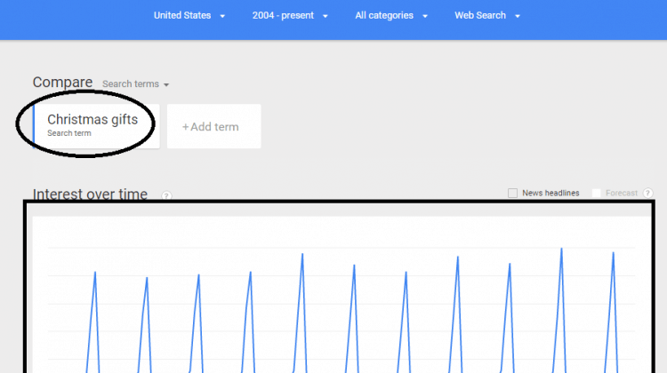This screenshot has width=667, height=373.
Task: Click the blue color bar on Christmas gifts card
Action: (34, 126)
